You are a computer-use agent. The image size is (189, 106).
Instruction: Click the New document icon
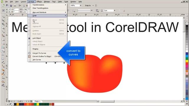click(x=3, y=6)
